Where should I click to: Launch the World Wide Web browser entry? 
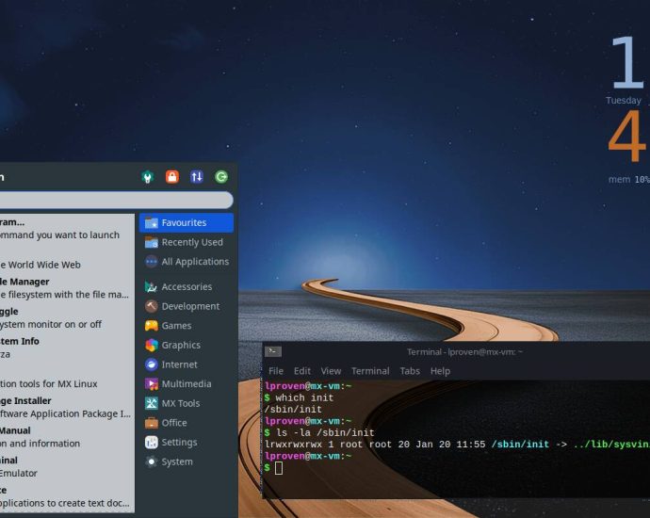point(66,259)
